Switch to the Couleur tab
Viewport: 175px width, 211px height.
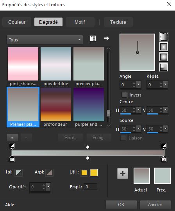pos(17,22)
